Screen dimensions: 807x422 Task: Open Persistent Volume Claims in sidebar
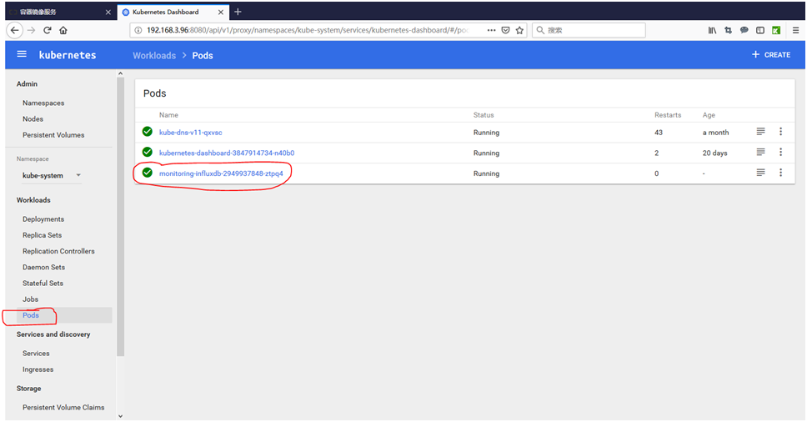coord(63,407)
